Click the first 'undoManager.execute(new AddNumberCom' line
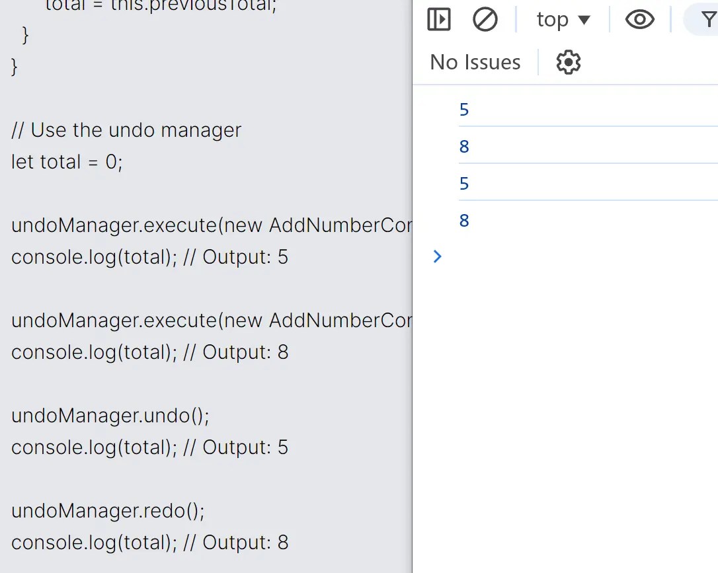 tap(212, 225)
